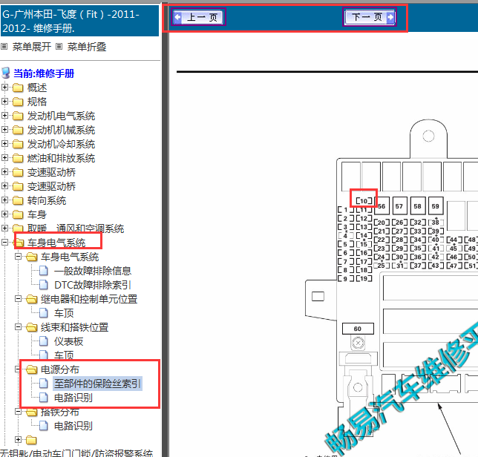This screenshot has width=478, height=457.
Task: Click the 菜单折叠 collapse-all link
Action: tap(87, 47)
